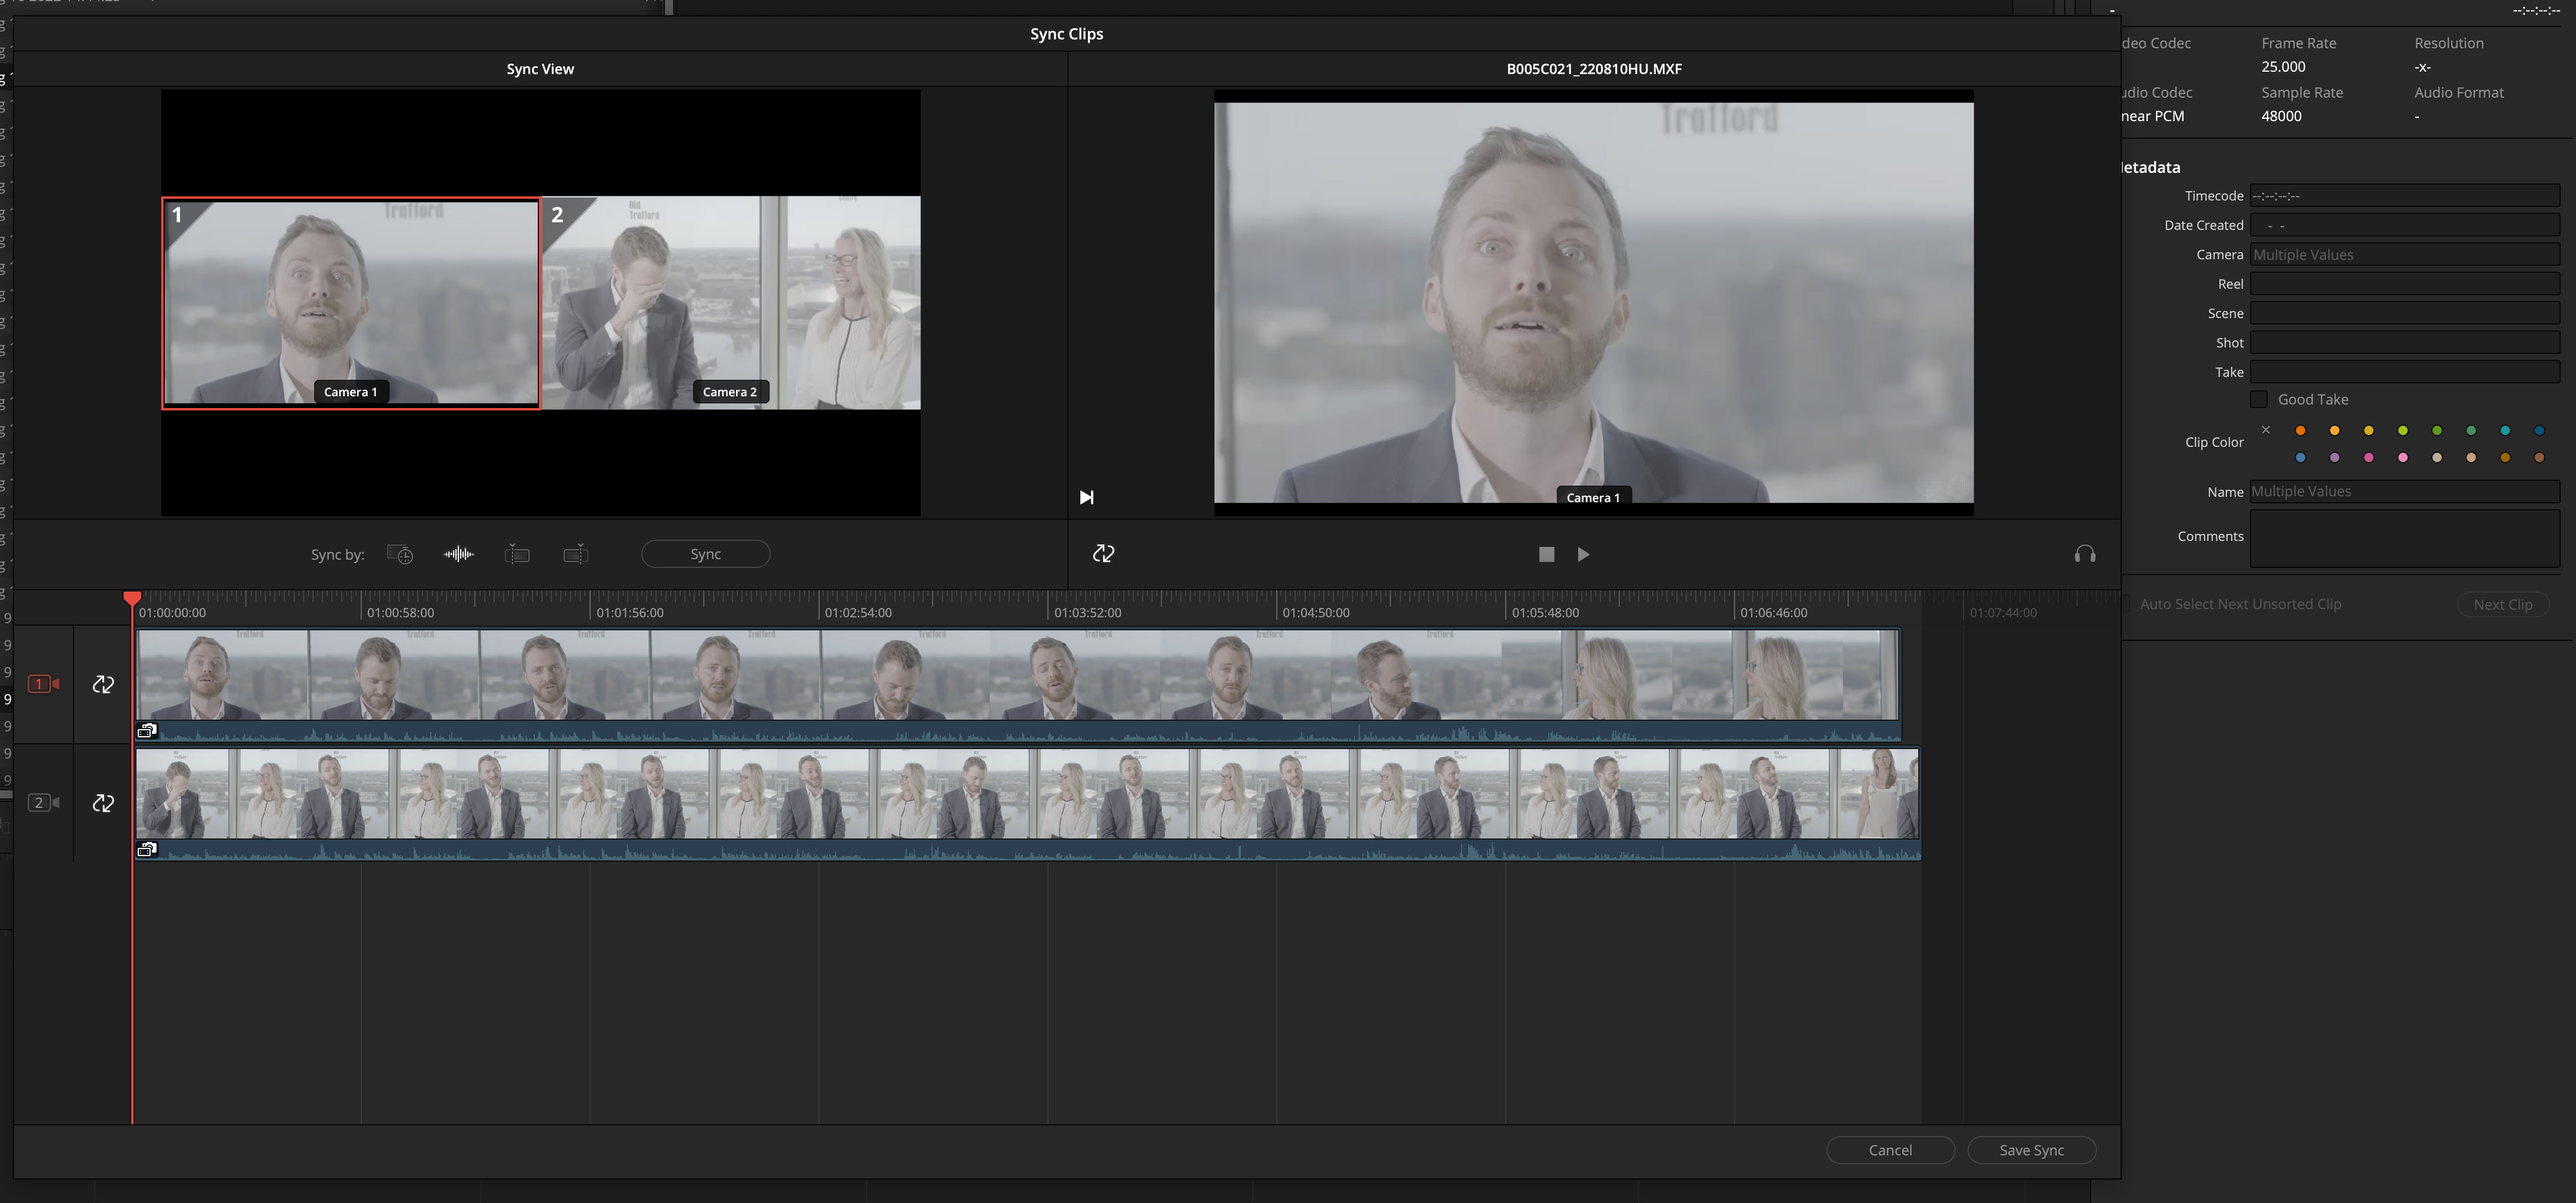
Task: Choose the green clip color swatch
Action: coord(2436,430)
